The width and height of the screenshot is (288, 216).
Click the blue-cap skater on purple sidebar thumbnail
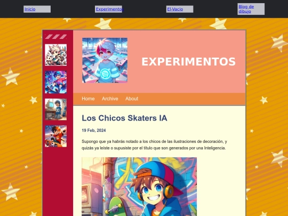[56, 82]
